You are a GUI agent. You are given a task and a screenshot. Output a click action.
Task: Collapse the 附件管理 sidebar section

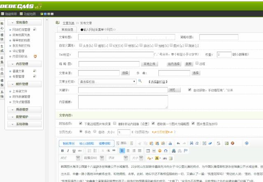coord(24,84)
